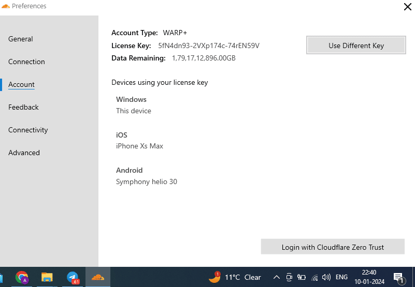Viewport: 415px width, 287px height.
Task: Click Login with Cloudflare Zero Trust
Action: [x=333, y=247]
